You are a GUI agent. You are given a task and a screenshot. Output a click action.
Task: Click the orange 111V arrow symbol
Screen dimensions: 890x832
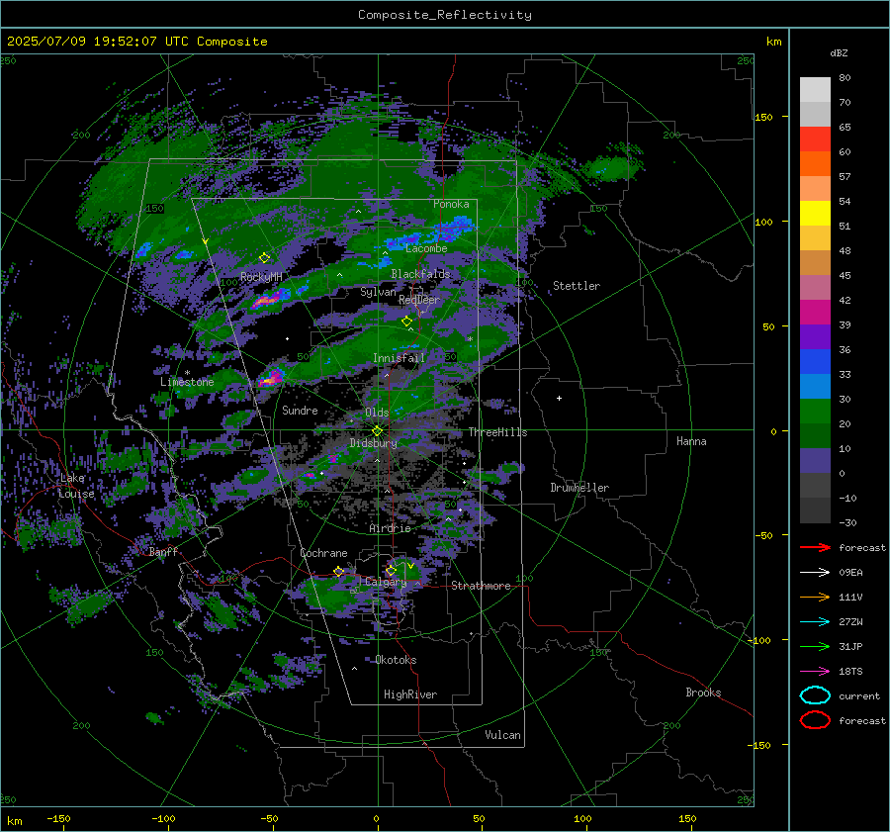tap(815, 597)
